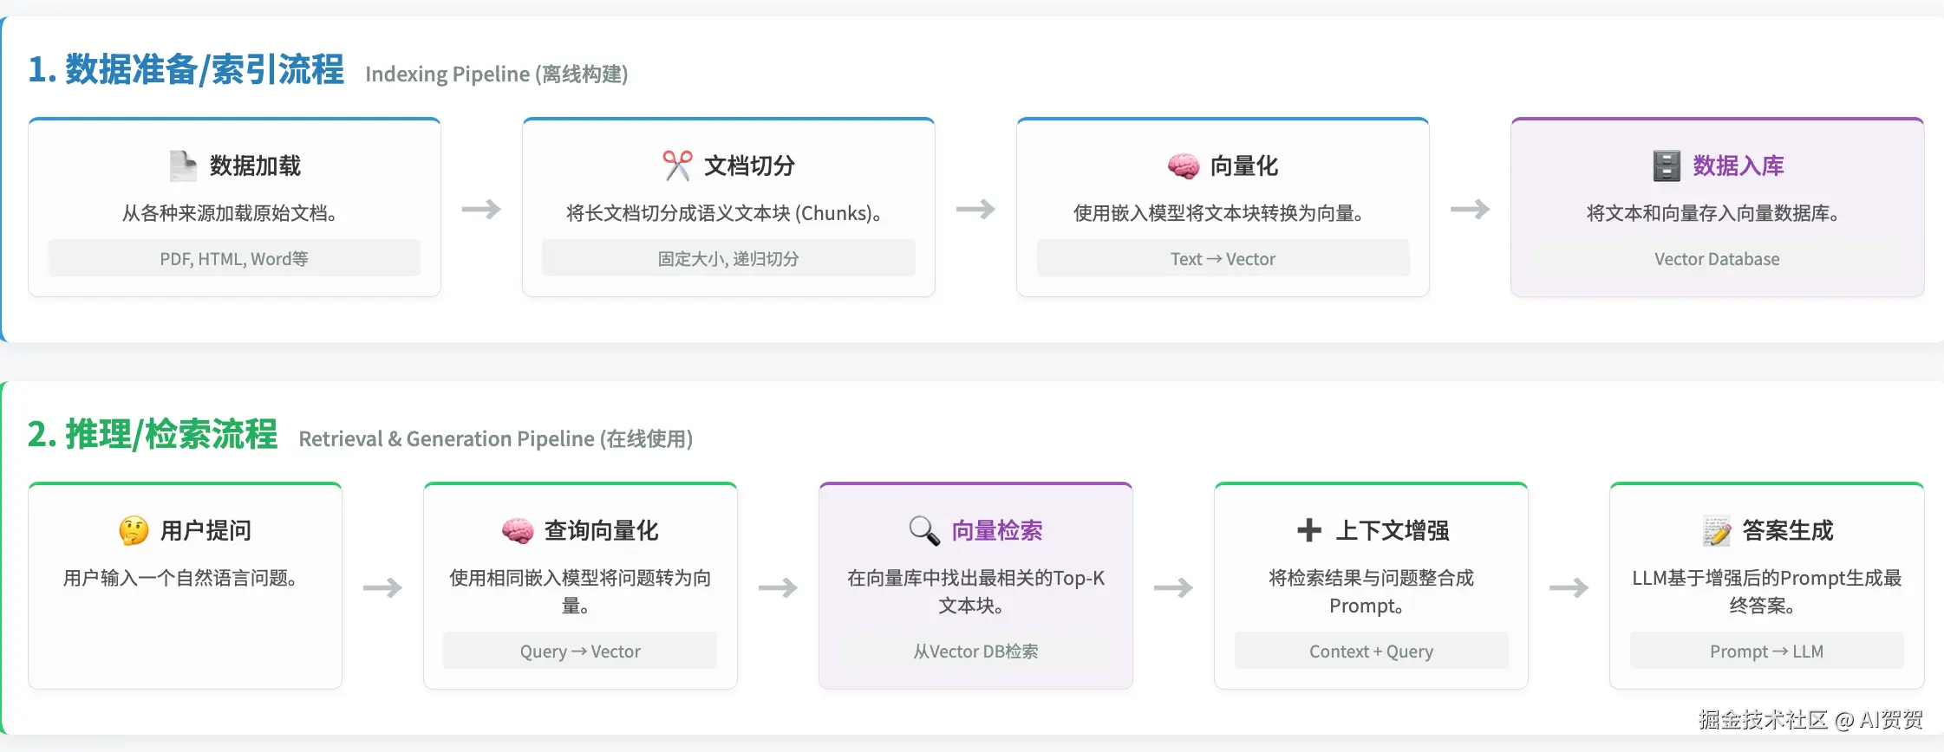Click the scissors icon beside 文档切分

click(677, 165)
